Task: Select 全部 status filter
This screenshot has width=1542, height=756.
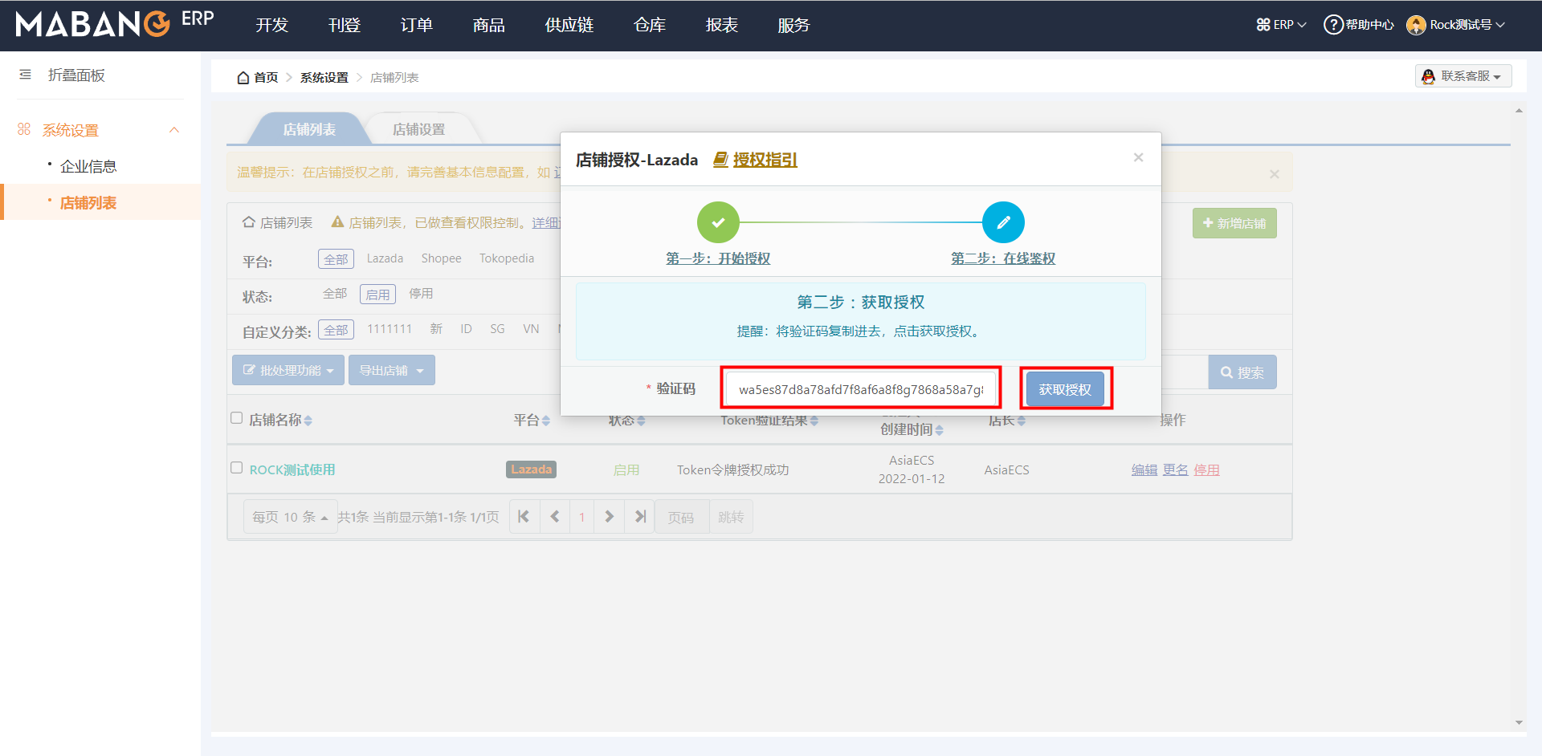Action: click(x=335, y=294)
